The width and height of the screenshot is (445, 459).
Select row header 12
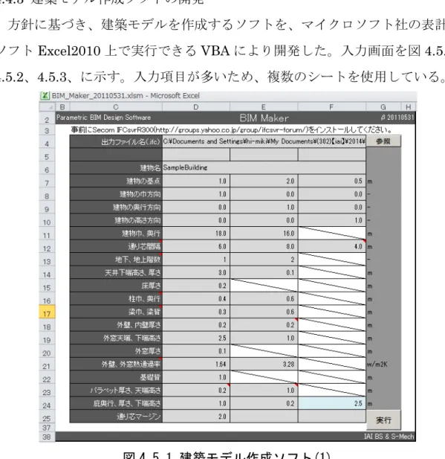pyautogui.click(x=47, y=246)
